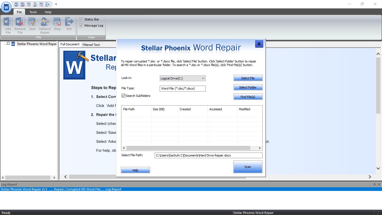382x215 pixels.
Task: Click Add File icon in quick access toolbar
Action: (16, 4)
